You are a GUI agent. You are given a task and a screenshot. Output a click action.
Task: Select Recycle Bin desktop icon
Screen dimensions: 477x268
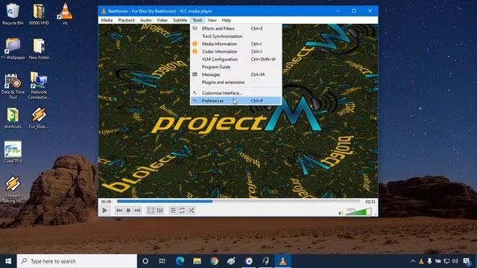13,13
